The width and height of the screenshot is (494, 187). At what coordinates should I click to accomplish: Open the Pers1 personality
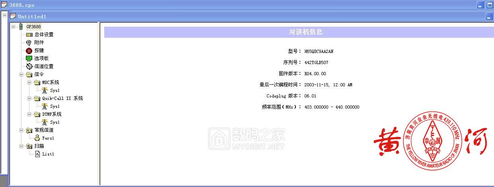tap(48, 138)
